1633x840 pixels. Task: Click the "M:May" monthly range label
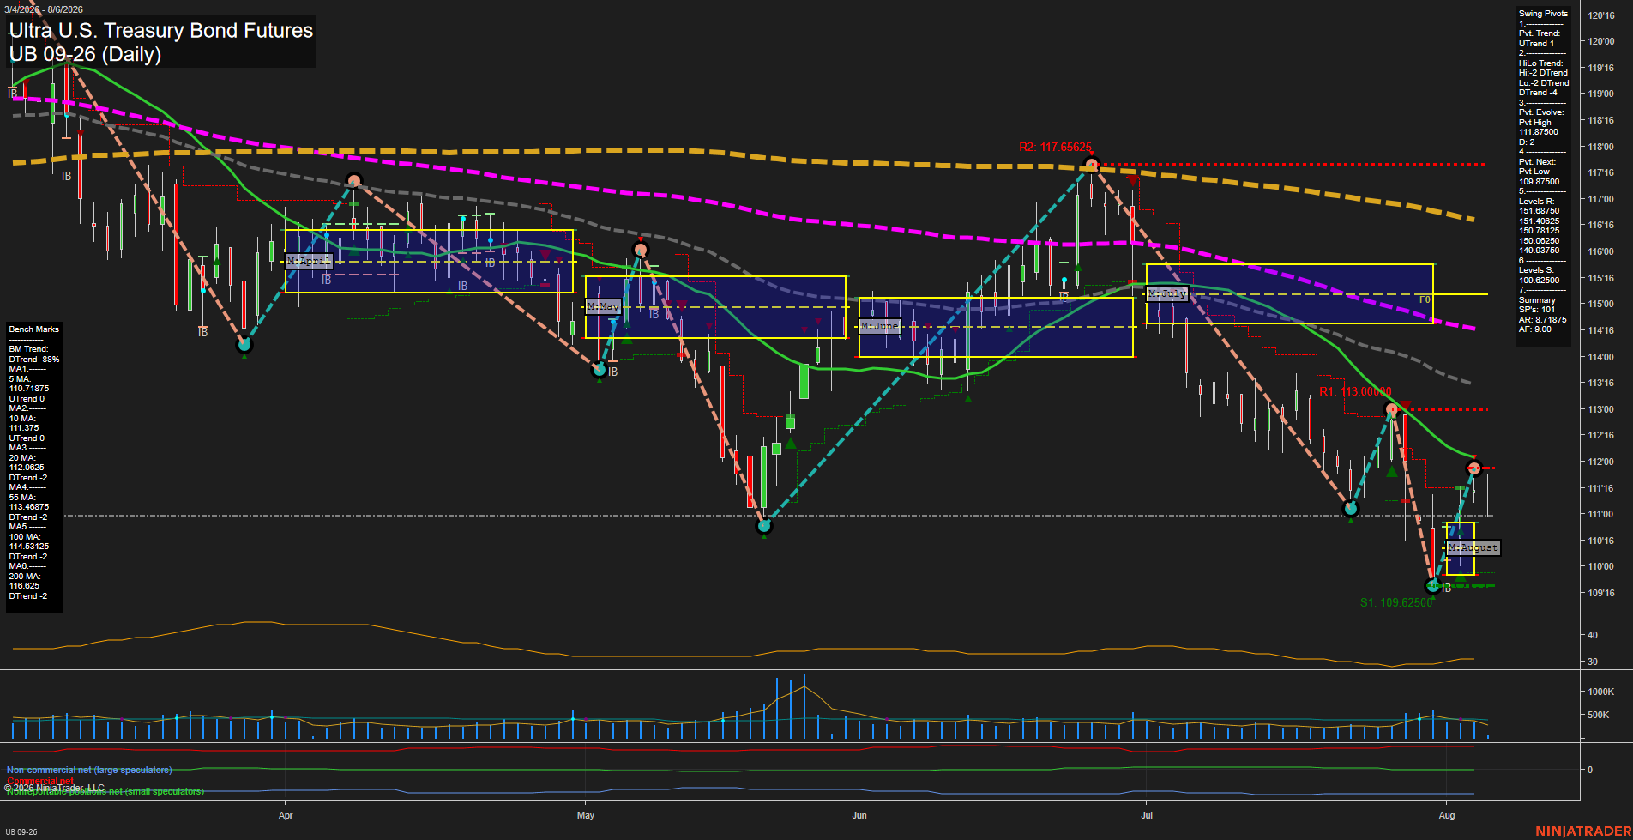[x=603, y=306]
